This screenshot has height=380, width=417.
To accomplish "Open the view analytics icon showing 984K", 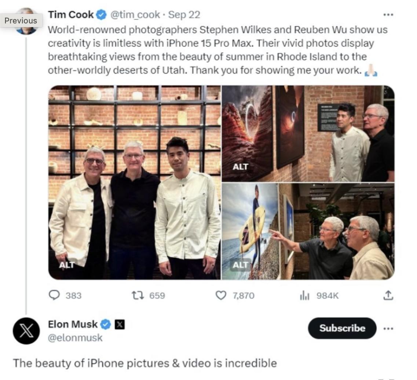I will [x=304, y=295].
